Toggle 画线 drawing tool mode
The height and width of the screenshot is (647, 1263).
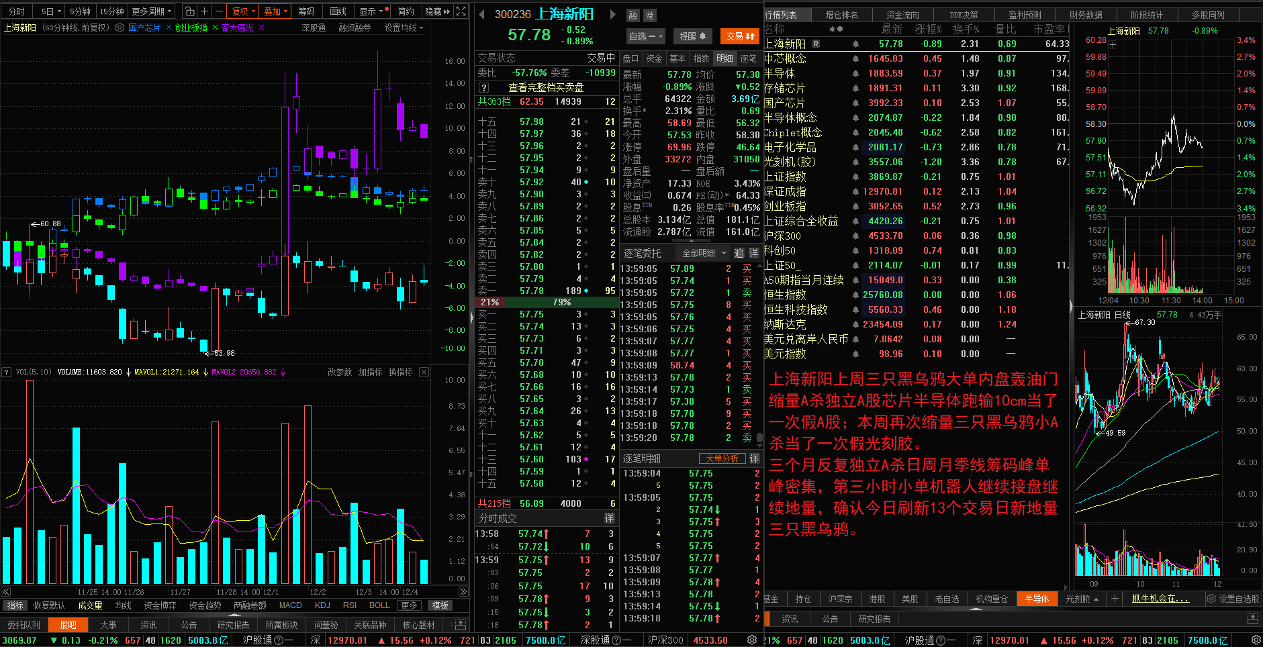pos(338,11)
